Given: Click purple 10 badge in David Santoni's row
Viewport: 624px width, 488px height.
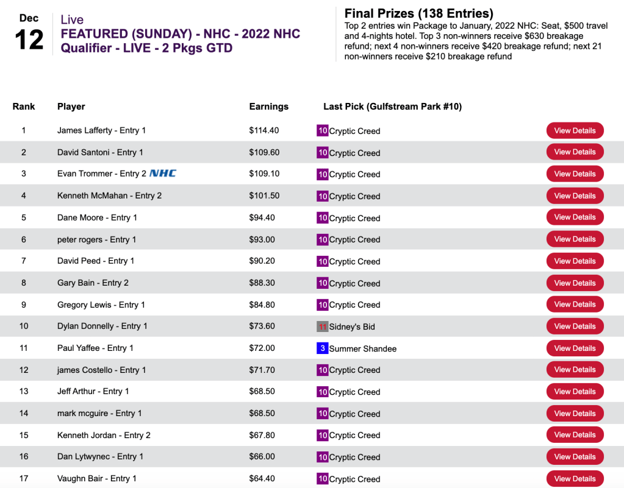Looking at the screenshot, I should point(323,152).
